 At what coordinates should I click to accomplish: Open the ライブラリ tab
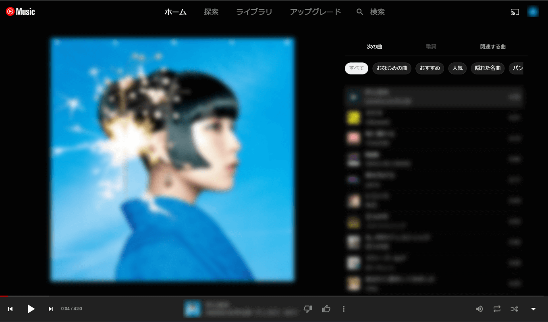tap(254, 12)
